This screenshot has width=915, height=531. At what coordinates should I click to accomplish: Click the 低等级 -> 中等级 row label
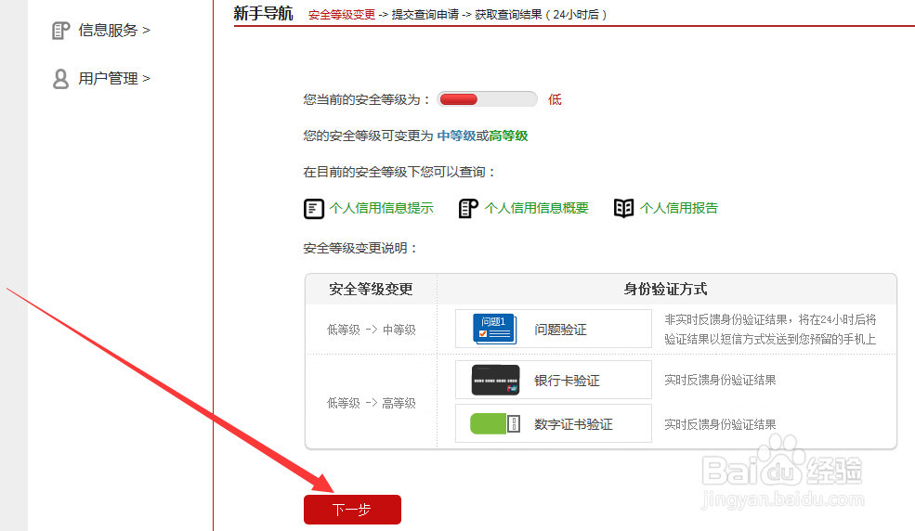click(x=372, y=330)
